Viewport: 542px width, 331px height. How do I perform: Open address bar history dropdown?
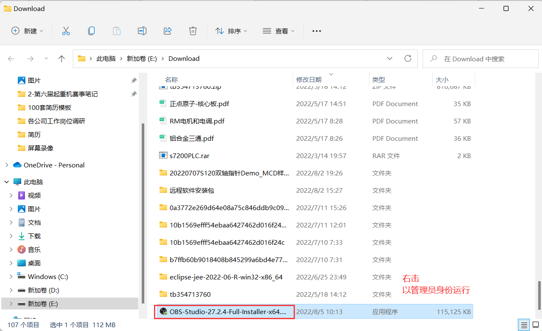pos(389,58)
